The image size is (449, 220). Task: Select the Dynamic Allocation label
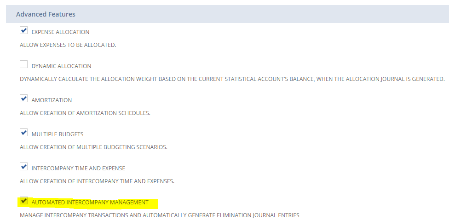click(x=61, y=66)
